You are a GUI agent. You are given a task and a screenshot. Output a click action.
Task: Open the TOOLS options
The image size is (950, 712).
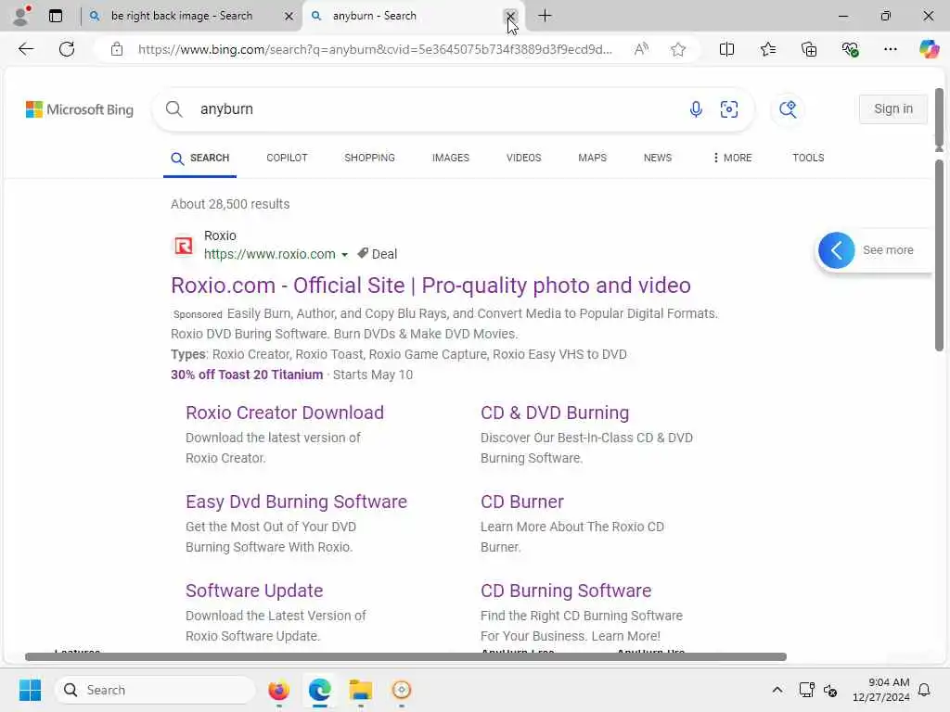pyautogui.click(x=808, y=158)
